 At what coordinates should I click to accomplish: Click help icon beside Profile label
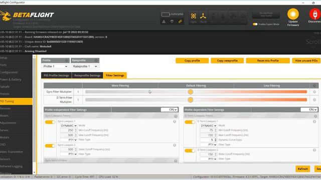[x=67, y=60]
